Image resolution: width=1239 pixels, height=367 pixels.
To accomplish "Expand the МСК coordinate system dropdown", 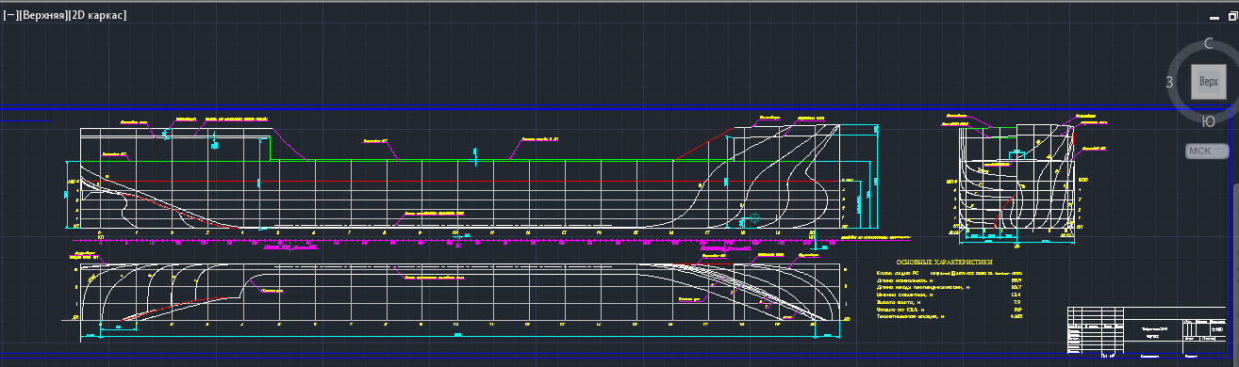I will click(x=1208, y=151).
